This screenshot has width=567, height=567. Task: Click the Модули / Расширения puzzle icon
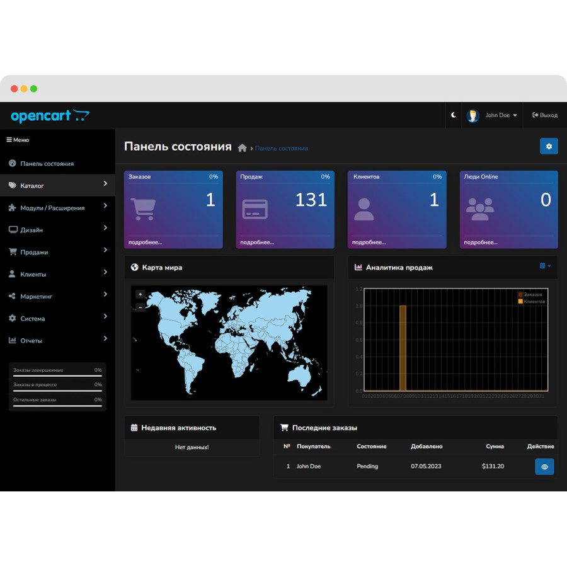[x=13, y=207]
